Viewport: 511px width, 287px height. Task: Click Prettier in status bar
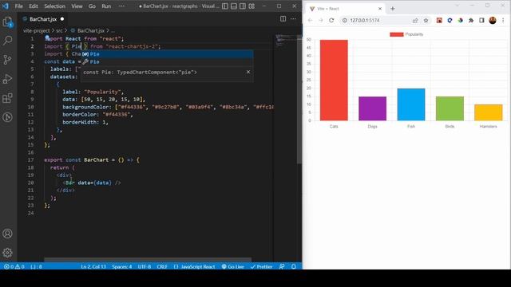pos(261,266)
